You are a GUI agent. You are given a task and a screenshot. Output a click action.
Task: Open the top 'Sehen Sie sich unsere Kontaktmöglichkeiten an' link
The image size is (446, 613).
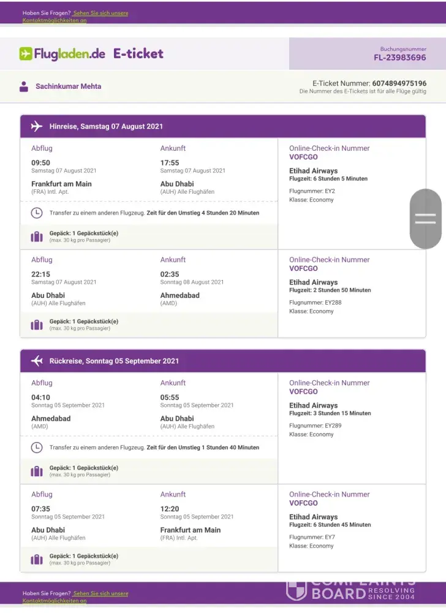pyautogui.click(x=100, y=13)
